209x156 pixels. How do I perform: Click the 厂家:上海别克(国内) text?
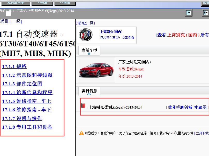click(x=135, y=62)
